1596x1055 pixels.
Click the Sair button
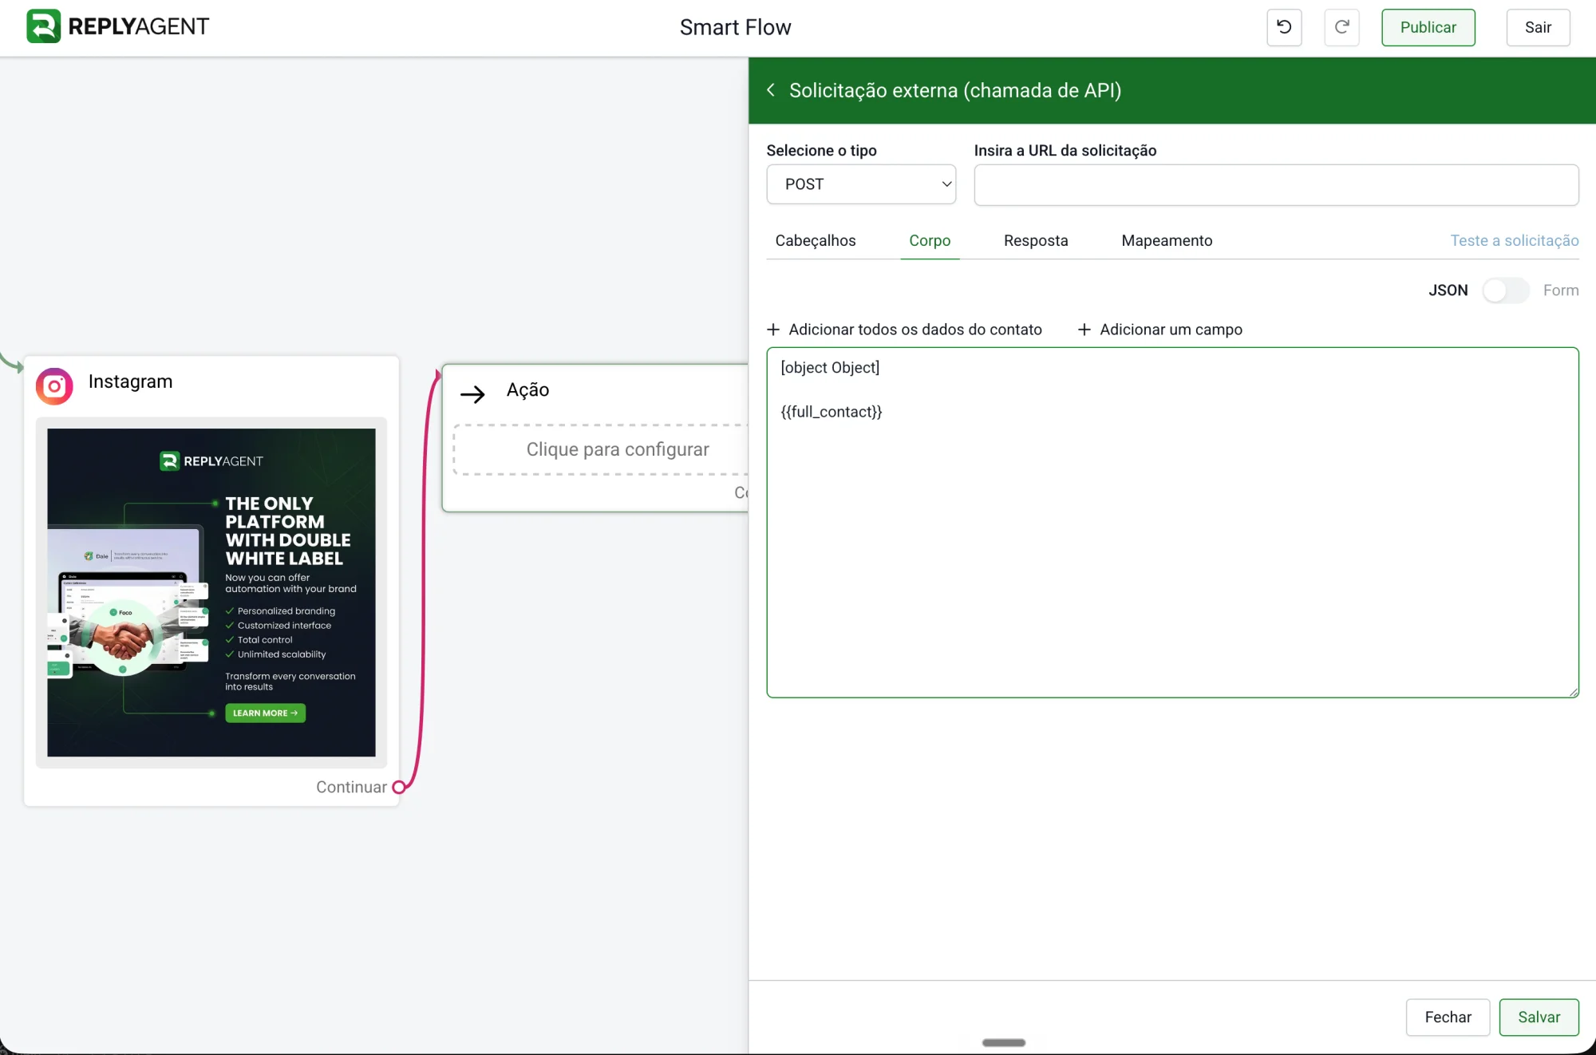tap(1538, 27)
